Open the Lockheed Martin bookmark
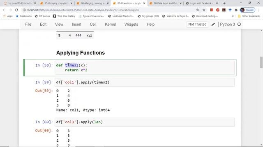 coord(121,16)
